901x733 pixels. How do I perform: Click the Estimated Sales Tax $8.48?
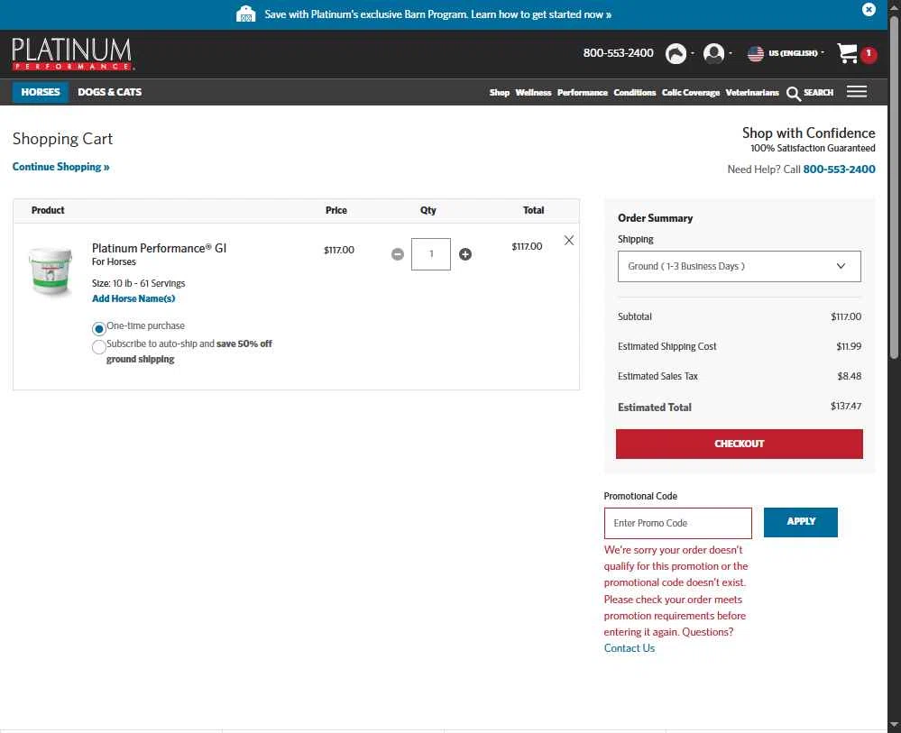tap(850, 376)
